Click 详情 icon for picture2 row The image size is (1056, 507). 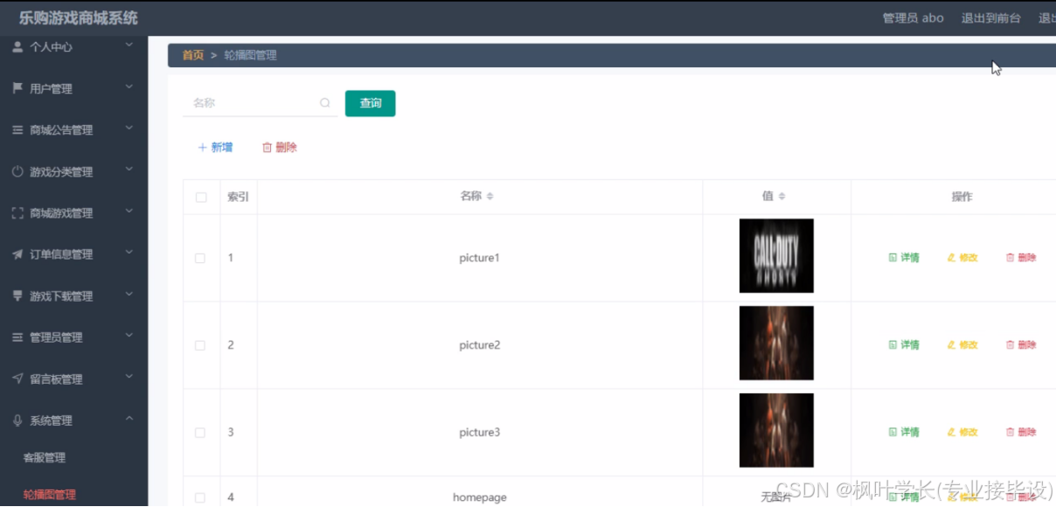[x=893, y=345]
